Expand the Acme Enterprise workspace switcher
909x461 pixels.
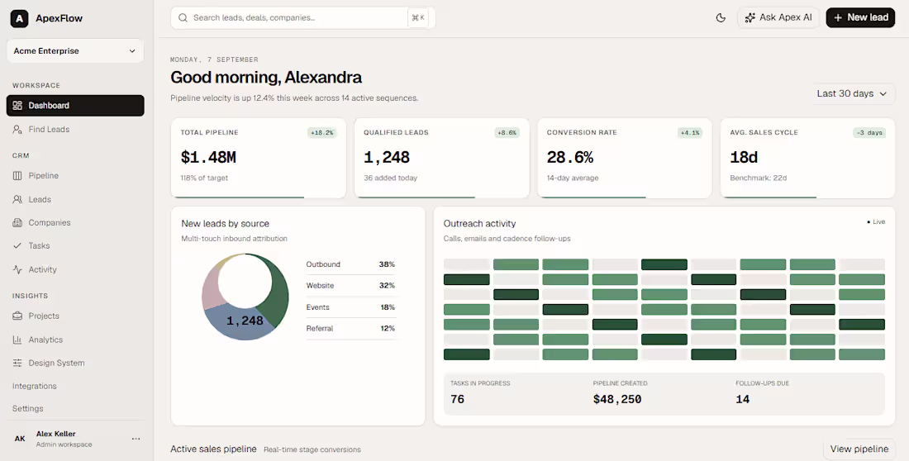(x=75, y=51)
